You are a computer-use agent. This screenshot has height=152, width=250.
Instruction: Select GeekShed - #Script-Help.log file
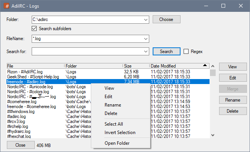33,77
